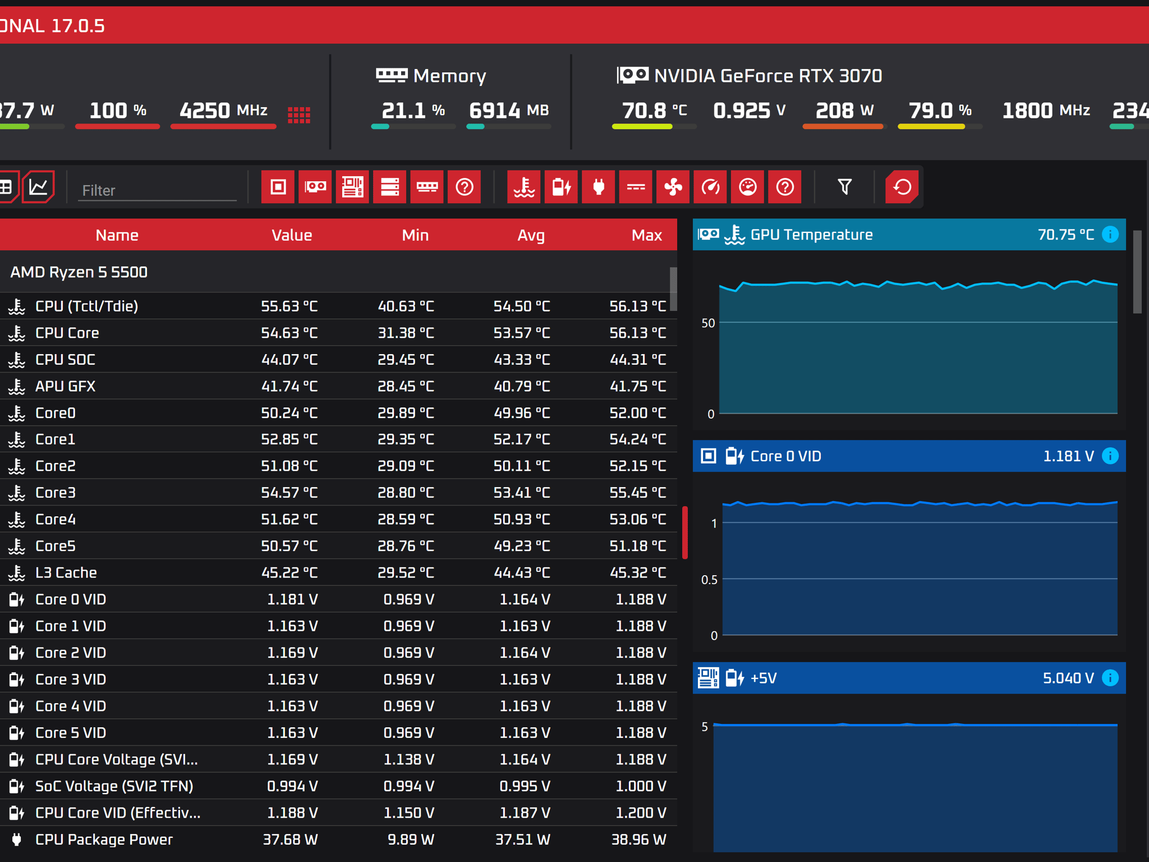This screenshot has height=862, width=1149.
Task: Sort by the Max column header
Action: [x=647, y=235]
